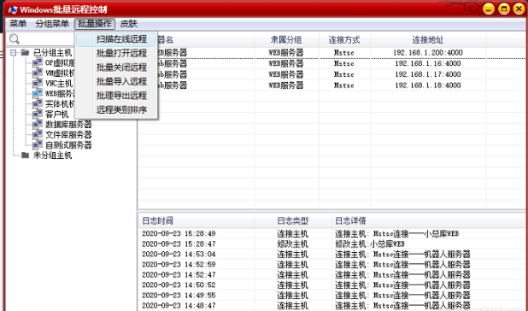Select address 192.168.1.200:4000

[x=428, y=52]
